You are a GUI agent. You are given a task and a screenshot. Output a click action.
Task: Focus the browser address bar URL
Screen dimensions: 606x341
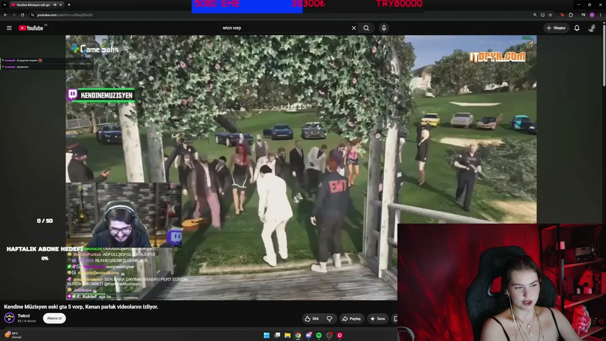(65, 15)
